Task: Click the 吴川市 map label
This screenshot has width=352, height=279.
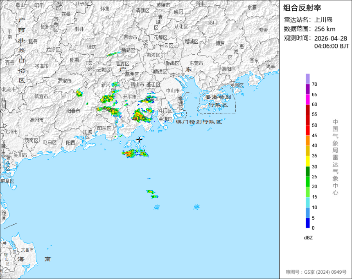Action: [x=20, y=155]
